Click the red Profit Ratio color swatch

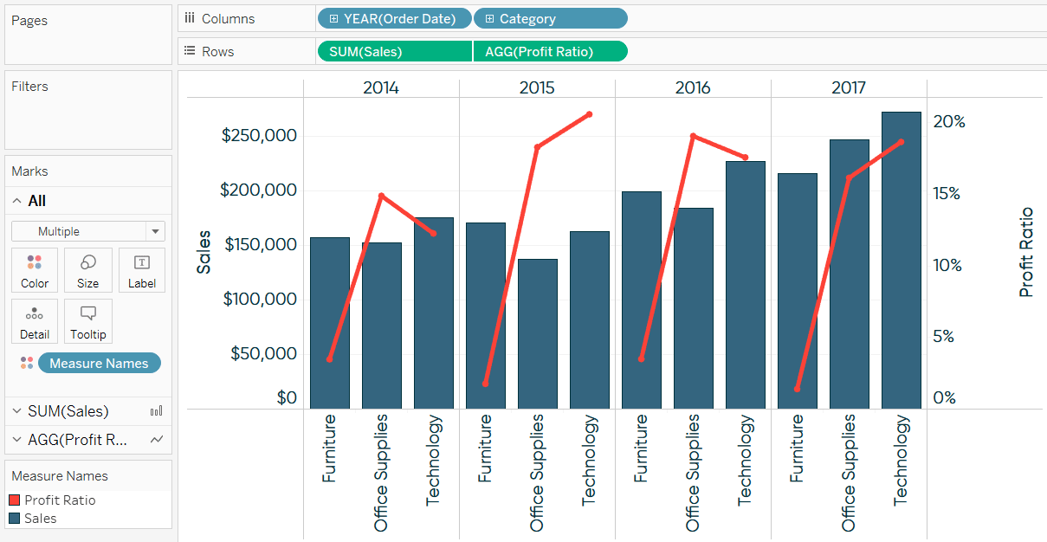[x=15, y=500]
